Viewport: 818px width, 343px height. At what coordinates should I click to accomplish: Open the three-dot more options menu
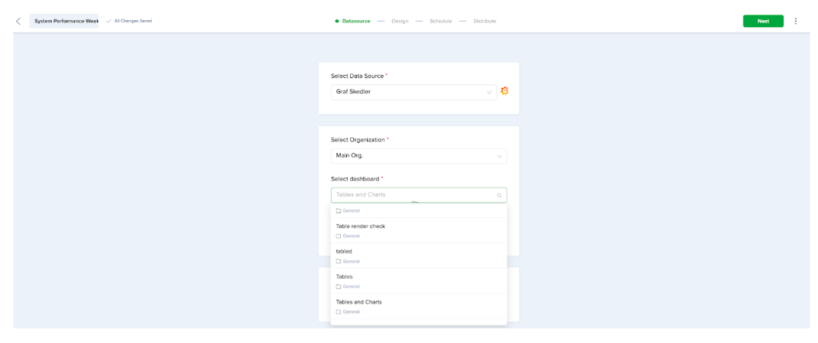[796, 21]
